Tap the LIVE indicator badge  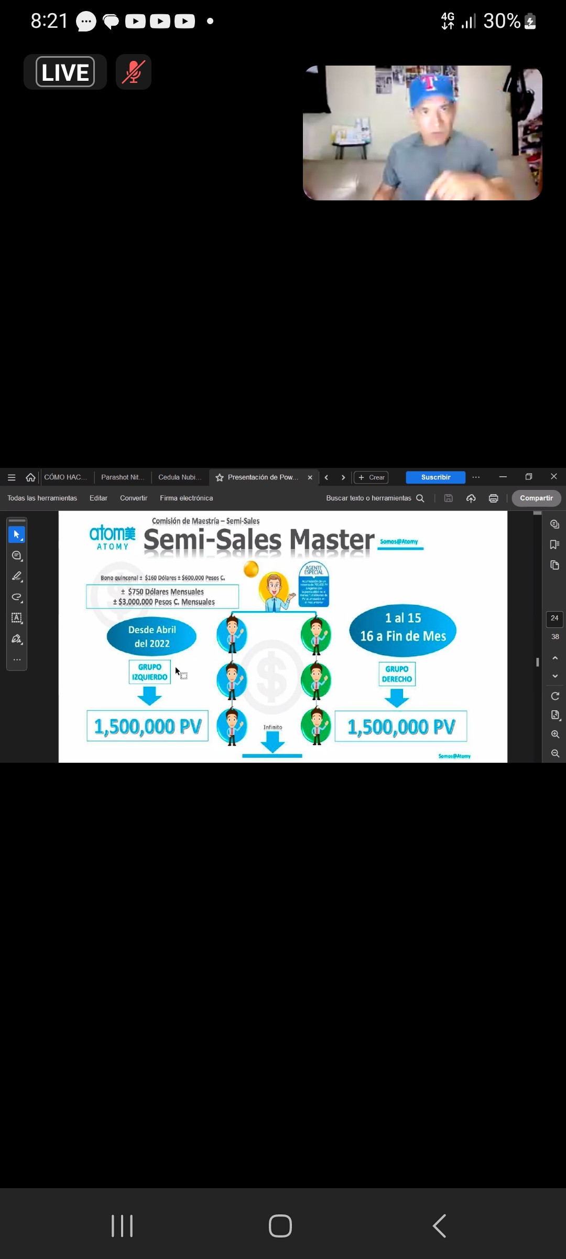[x=65, y=72]
